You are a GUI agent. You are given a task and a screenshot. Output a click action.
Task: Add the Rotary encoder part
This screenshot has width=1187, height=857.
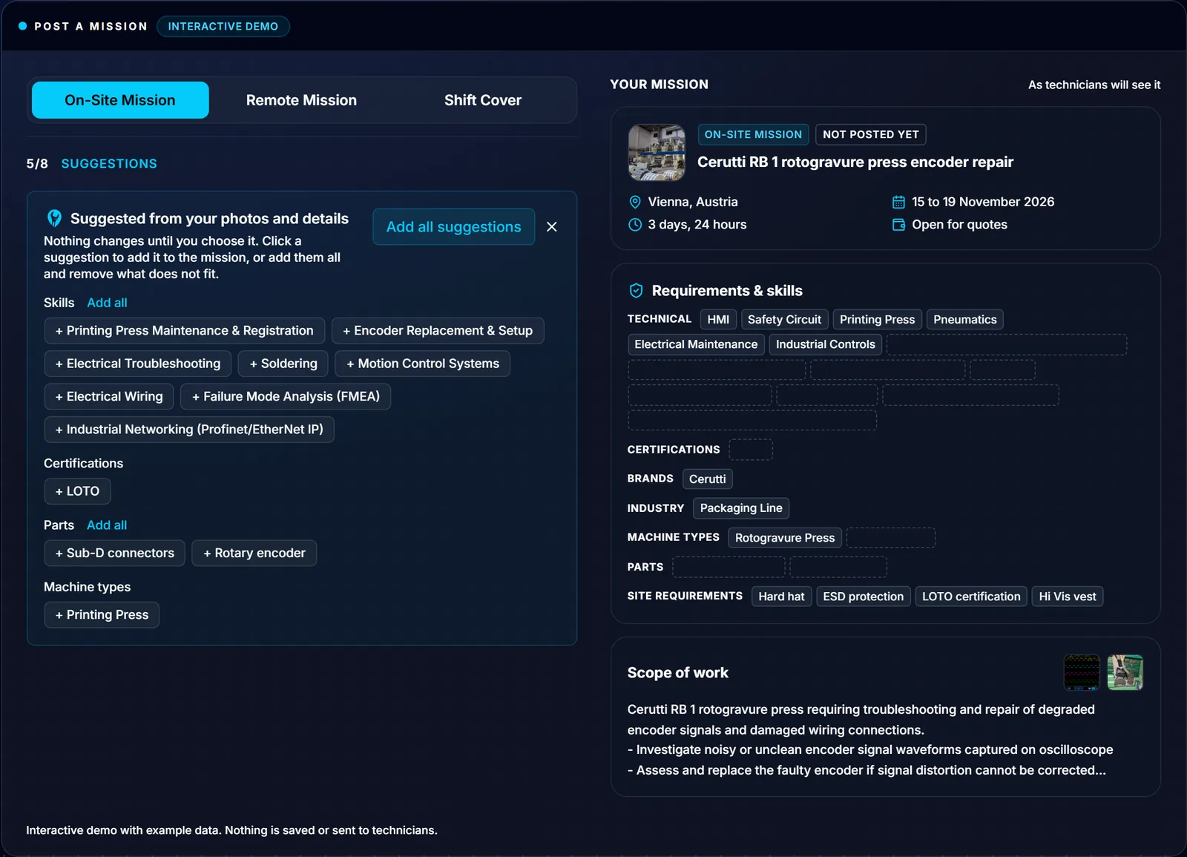(254, 554)
